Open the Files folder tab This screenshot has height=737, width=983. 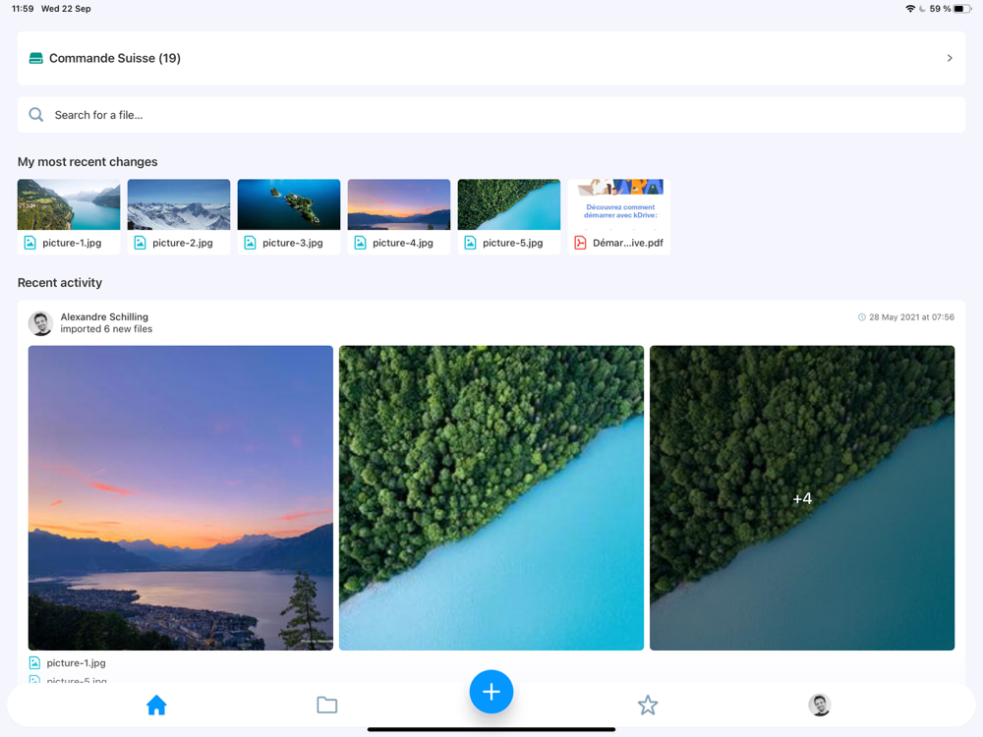(x=326, y=705)
